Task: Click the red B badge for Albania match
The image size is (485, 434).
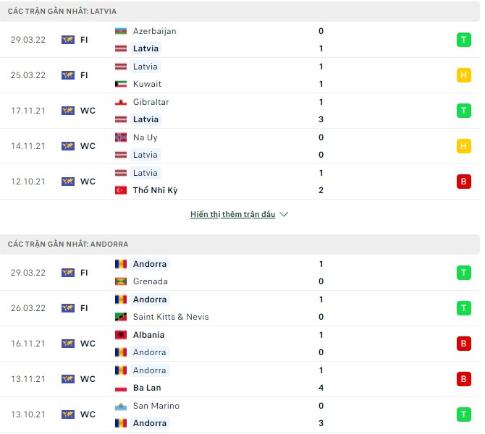Action: click(463, 344)
